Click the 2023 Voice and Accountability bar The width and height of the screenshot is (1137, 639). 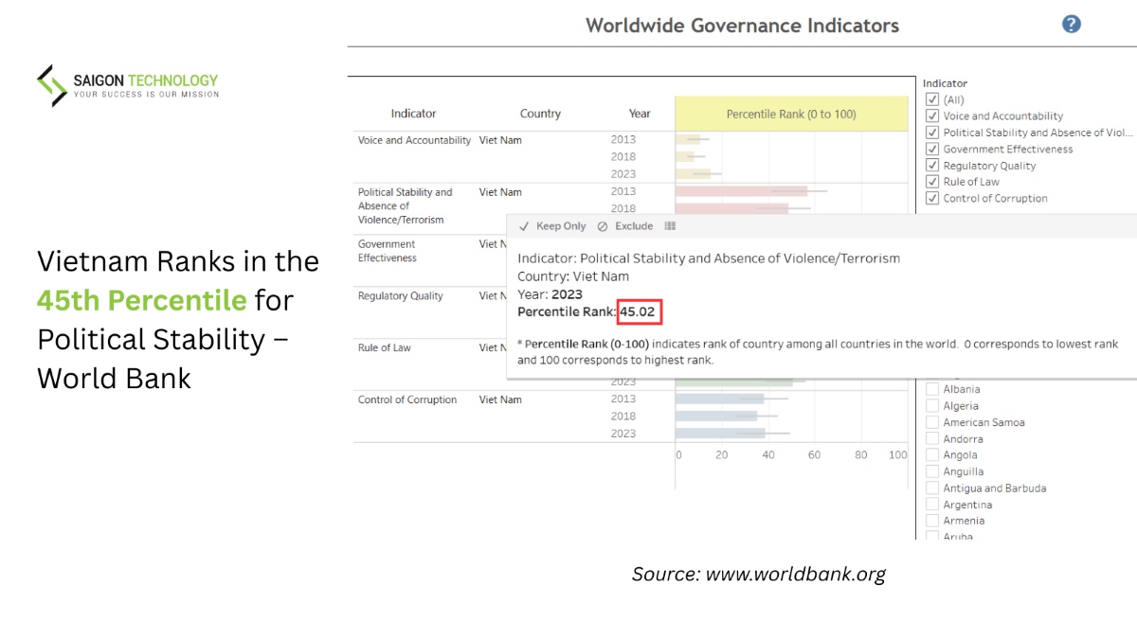coord(693,174)
